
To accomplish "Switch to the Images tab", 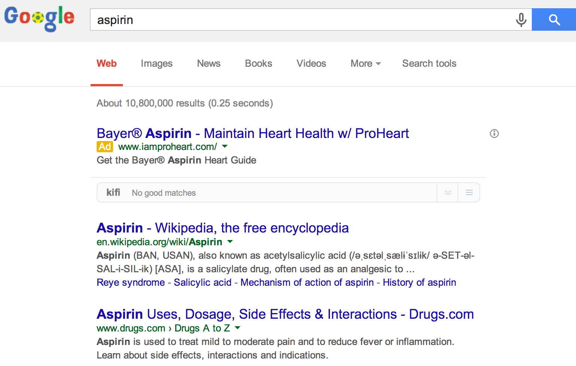I will 157,63.
